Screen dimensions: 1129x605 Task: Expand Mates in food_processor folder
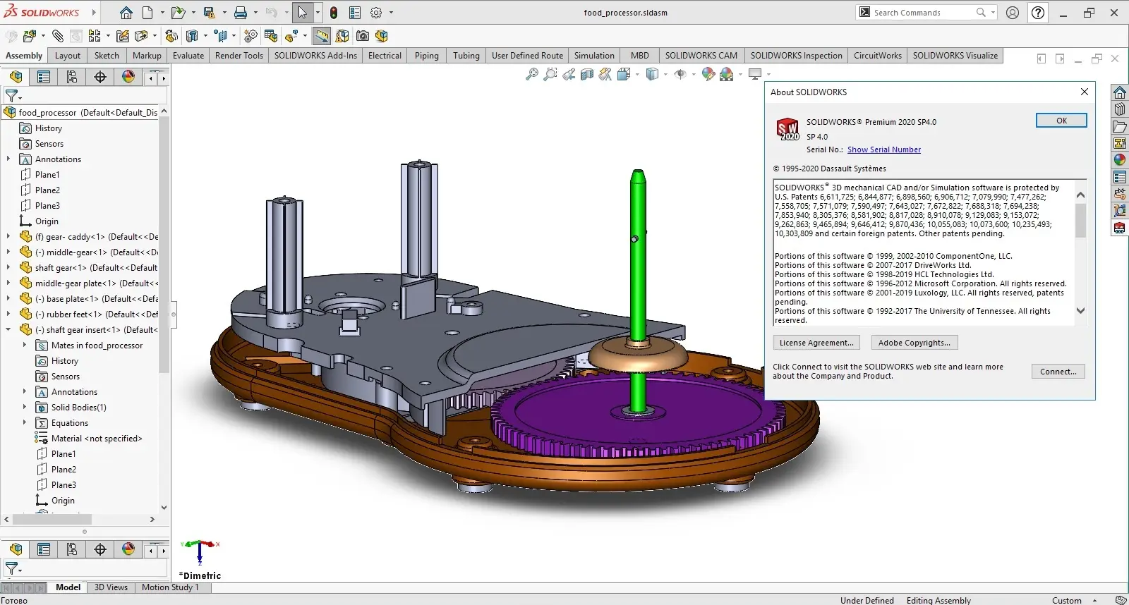[x=25, y=345]
